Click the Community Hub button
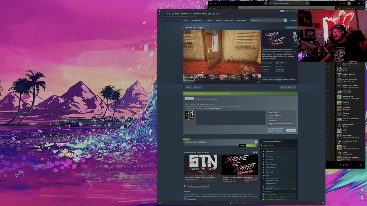Screen dimensions: 367x206 (x=291, y=27)
